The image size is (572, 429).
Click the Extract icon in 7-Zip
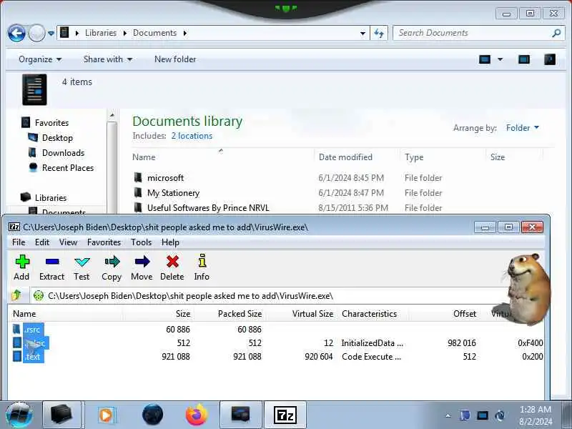[51, 267]
